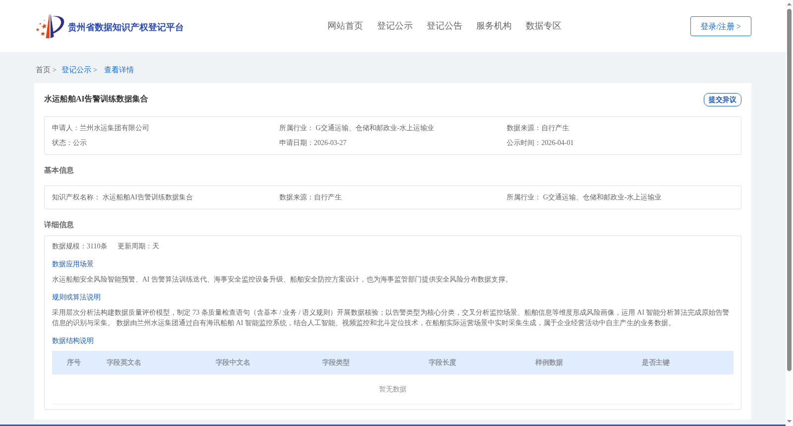Click 数据来源:自行产生 in 基本信息 box

[x=310, y=197]
